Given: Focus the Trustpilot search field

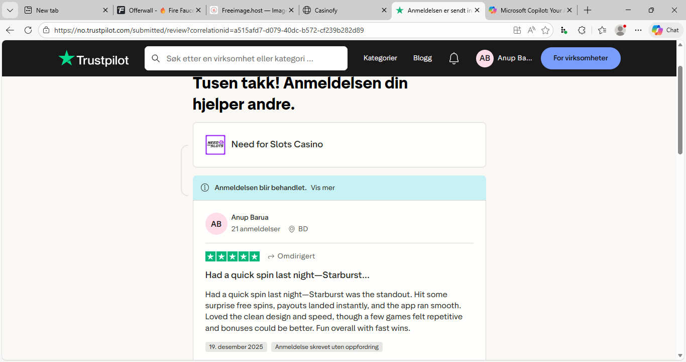Looking at the screenshot, I should [x=246, y=58].
